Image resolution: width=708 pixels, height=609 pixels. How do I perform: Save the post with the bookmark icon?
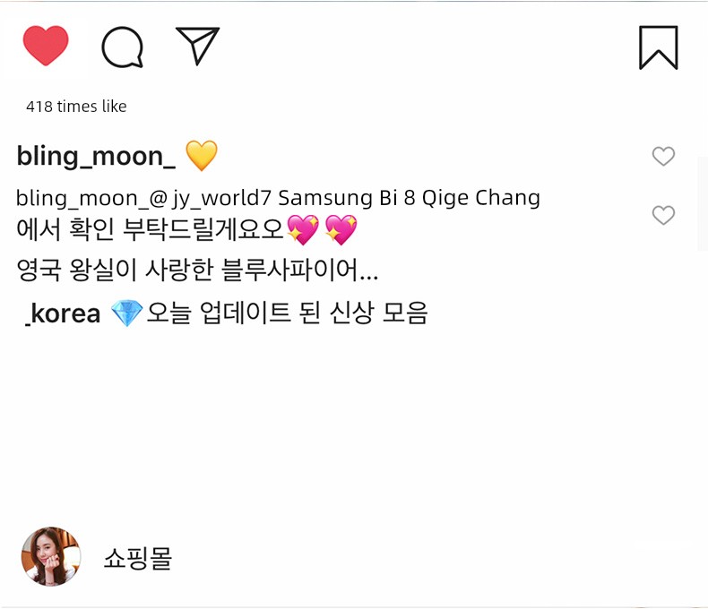[x=658, y=47]
